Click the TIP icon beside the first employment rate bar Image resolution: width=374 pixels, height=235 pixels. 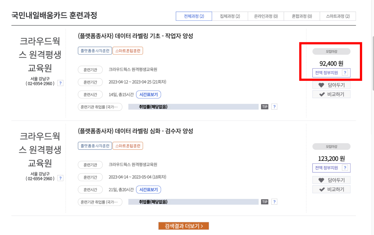tap(264, 107)
